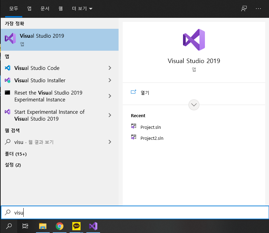The height and width of the screenshot is (233, 269).
Task: Open Visual Studio from the taskbar
Action: [93, 226]
